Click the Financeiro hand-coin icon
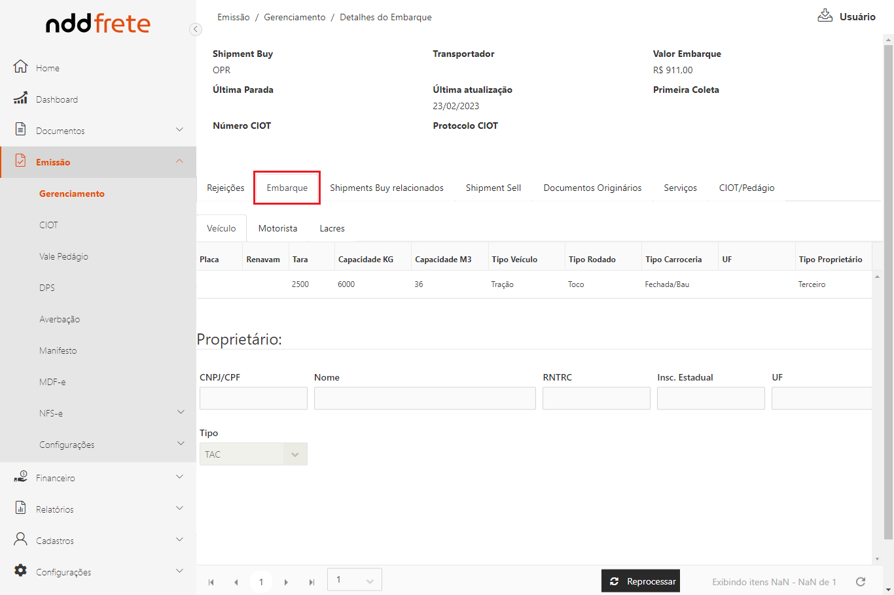The height and width of the screenshot is (595, 894). click(21, 477)
